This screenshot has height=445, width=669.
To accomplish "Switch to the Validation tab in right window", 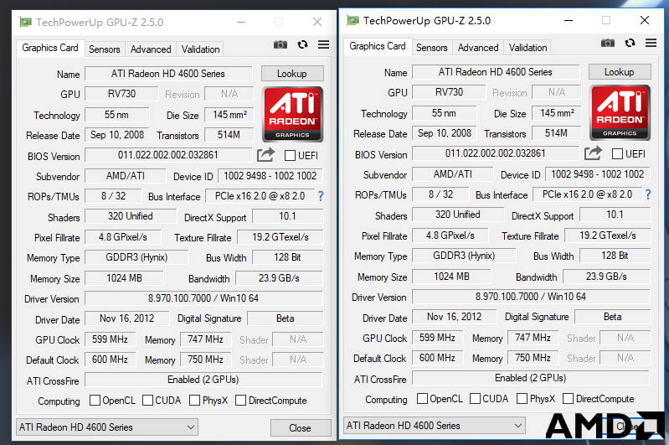I will [x=527, y=48].
